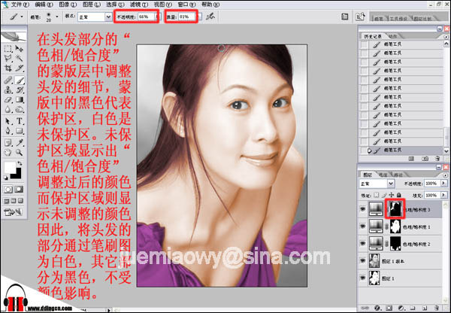This screenshot has width=451, height=313.
Task: Hide the 色相/饱和度 2 layer
Action: click(363, 244)
